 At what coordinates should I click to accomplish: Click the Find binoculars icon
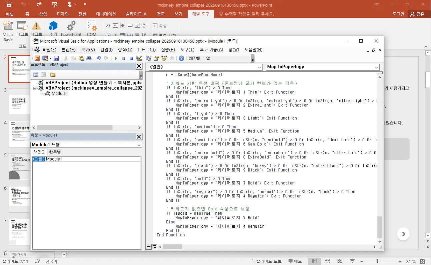click(89, 58)
